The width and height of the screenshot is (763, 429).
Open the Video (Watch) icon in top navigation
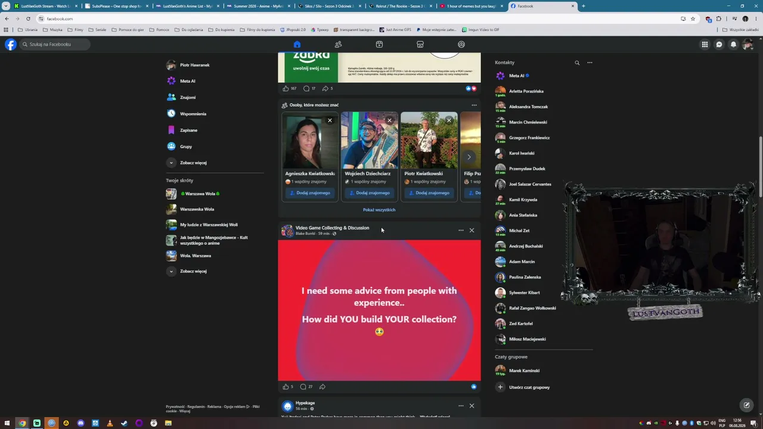379,44
